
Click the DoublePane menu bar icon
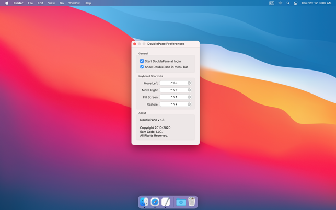(272, 3)
